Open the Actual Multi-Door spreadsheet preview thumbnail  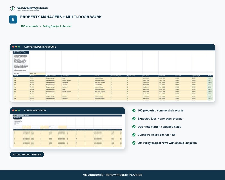coord(67,131)
